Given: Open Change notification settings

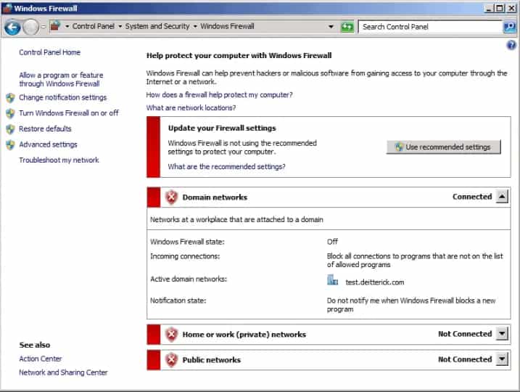Looking at the screenshot, I should [62, 97].
